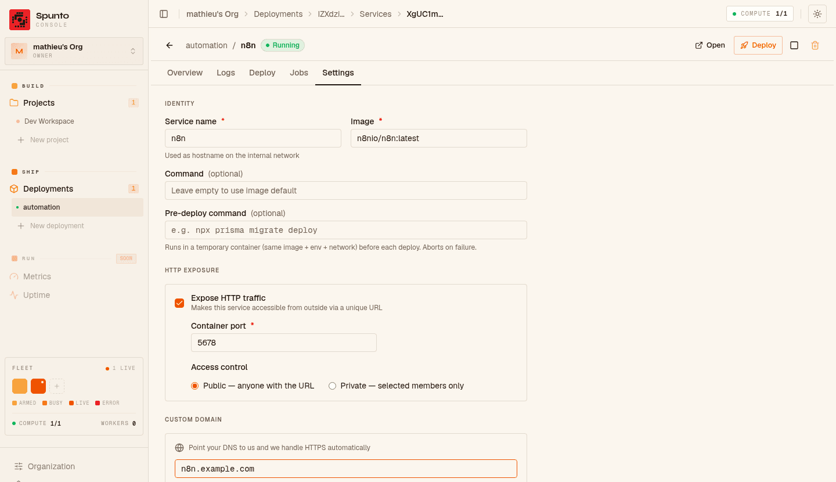This screenshot has width=836, height=482.
Task: Click the mathieu's Org avatar
Action: (19, 51)
